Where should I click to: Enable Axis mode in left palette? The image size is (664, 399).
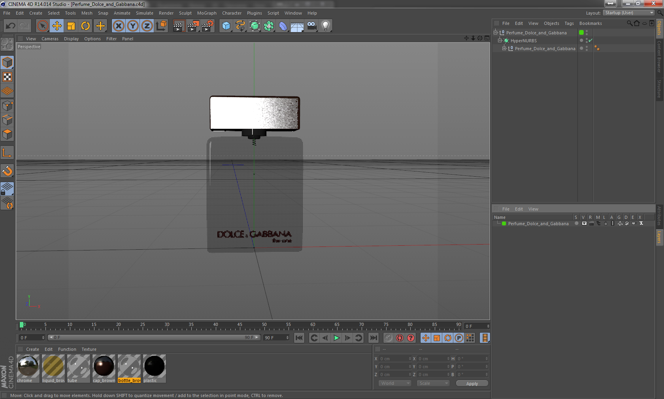(7, 153)
